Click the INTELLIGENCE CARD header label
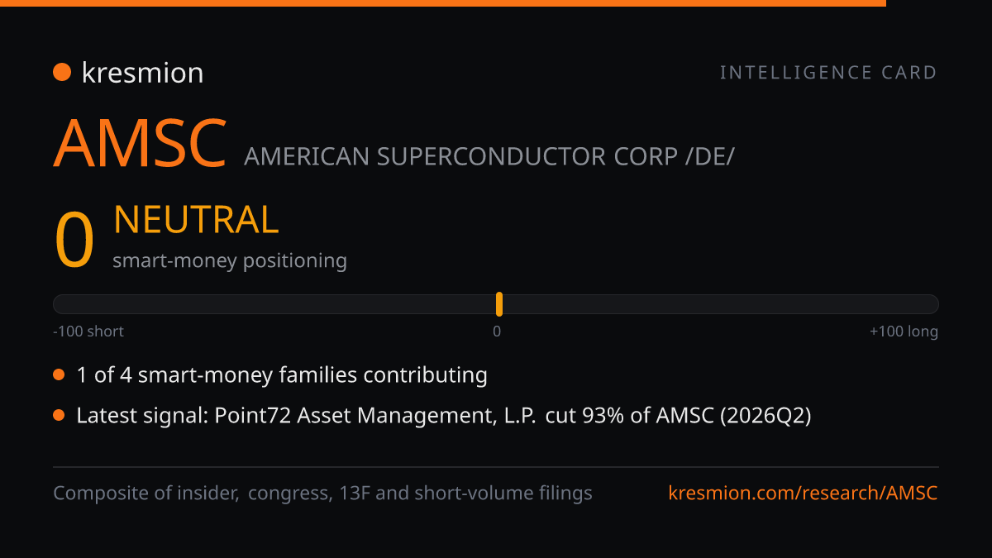 click(x=828, y=73)
